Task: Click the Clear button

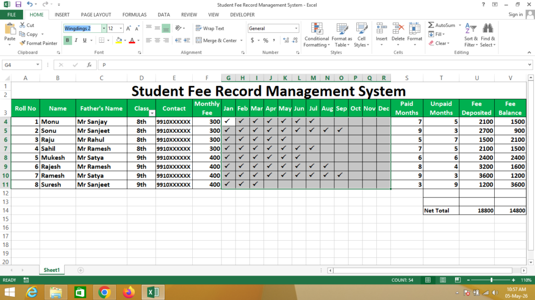Action: [x=439, y=43]
